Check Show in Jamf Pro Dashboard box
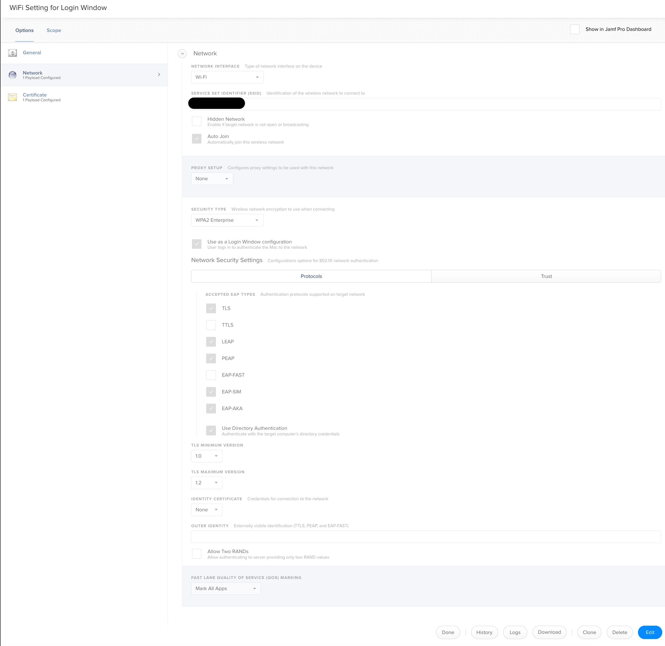Viewport: 665px width, 646px height. 574,29
